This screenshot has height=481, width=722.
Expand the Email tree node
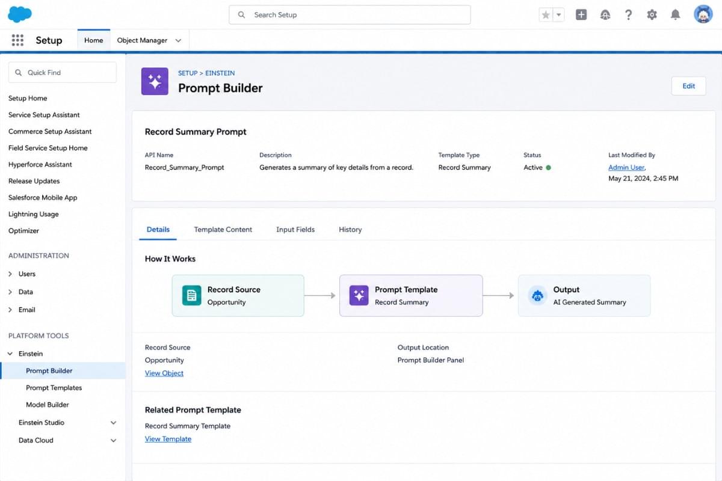click(x=11, y=310)
